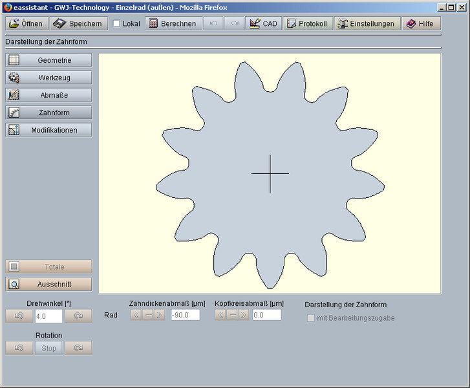470x388 pixels.
Task: Open Einstellungen settings
Action: click(x=366, y=23)
